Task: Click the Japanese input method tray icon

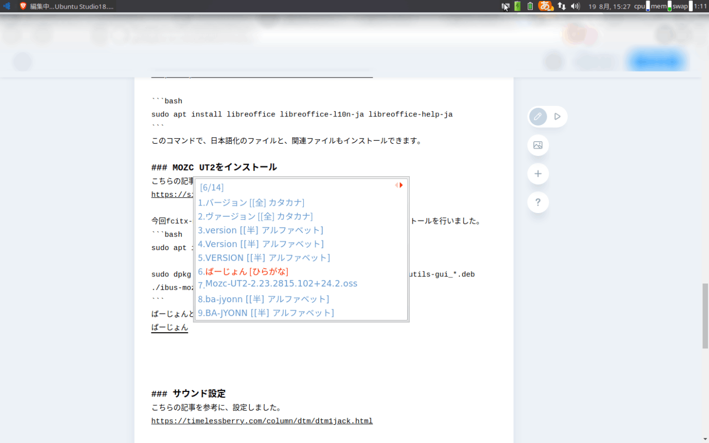Action: click(x=545, y=6)
